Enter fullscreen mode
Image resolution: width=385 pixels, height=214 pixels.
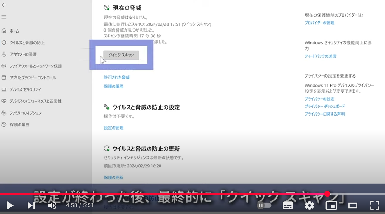pyautogui.click(x=375, y=205)
